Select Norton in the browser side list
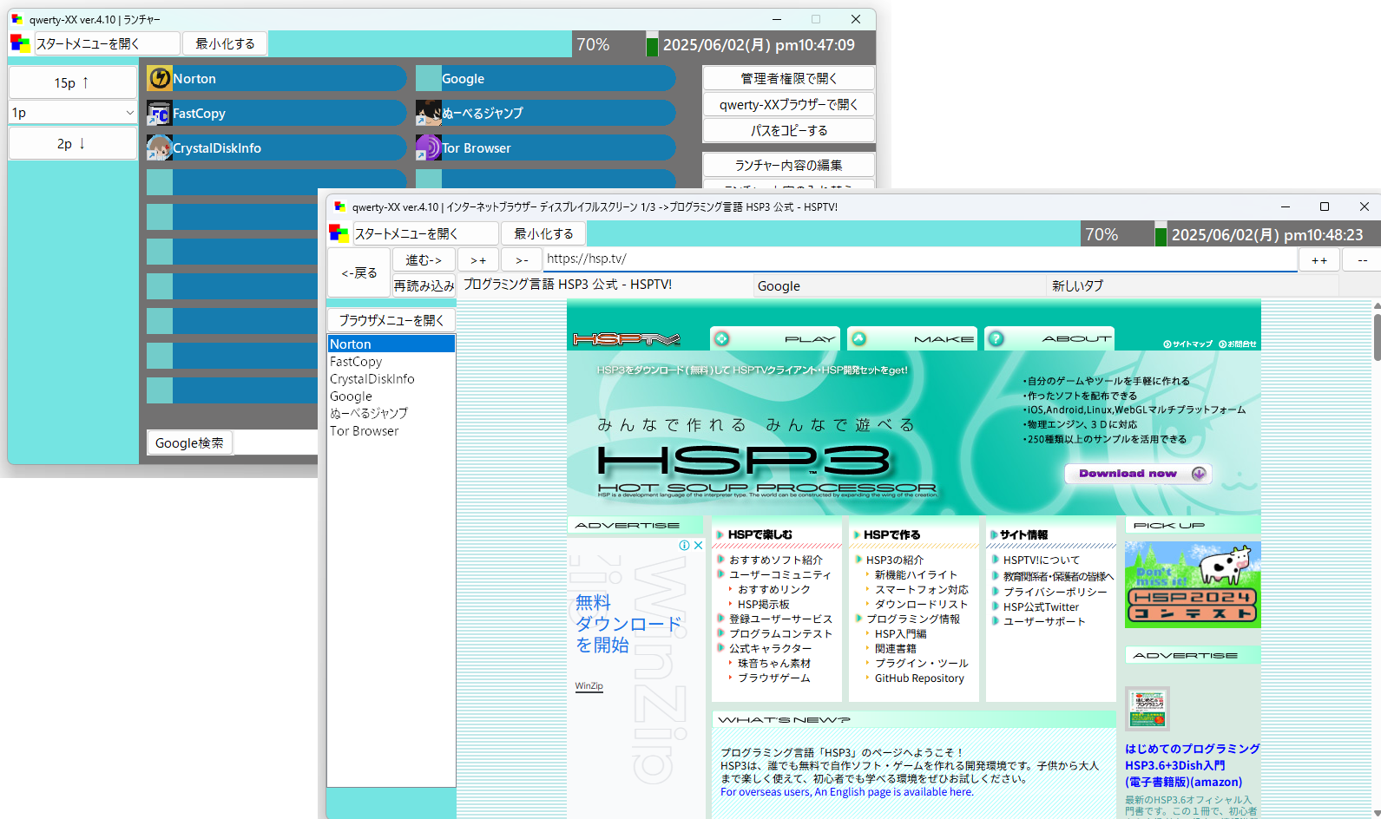This screenshot has height=819, width=1381. (391, 344)
